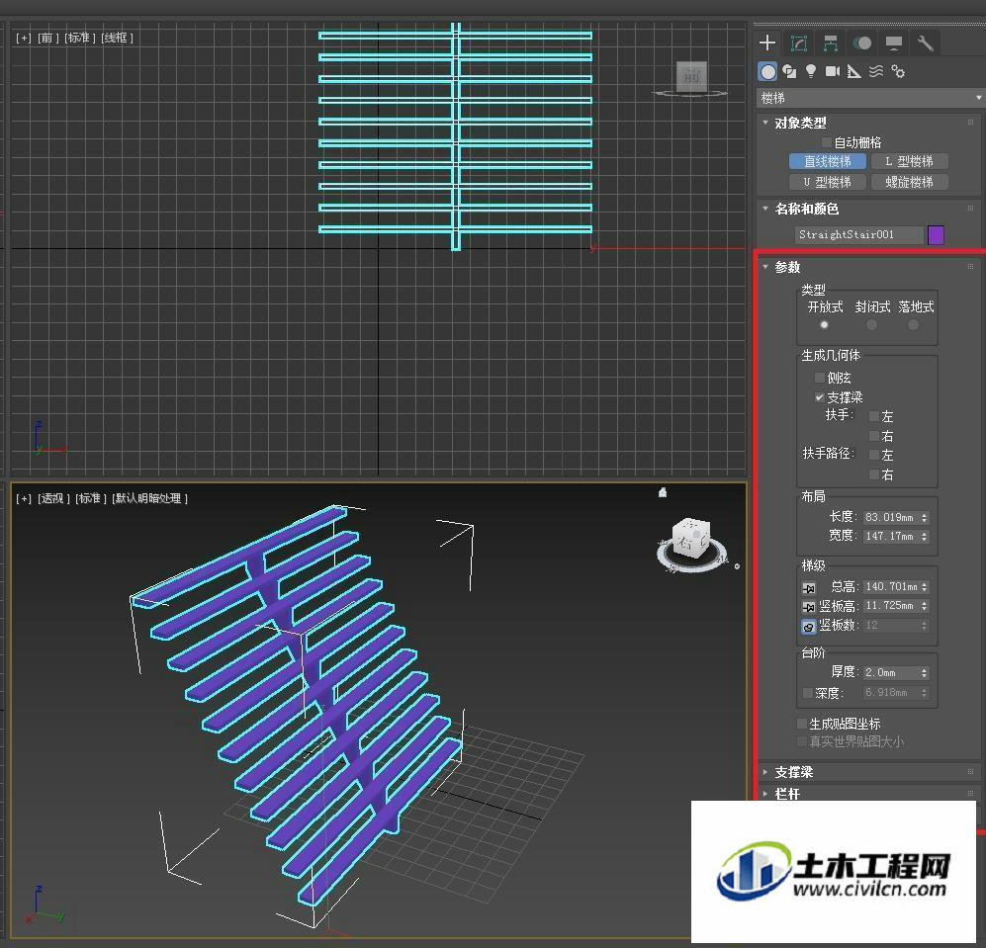This screenshot has width=986, height=948.
Task: Select the 开放式 stair type radio
Action: click(824, 325)
